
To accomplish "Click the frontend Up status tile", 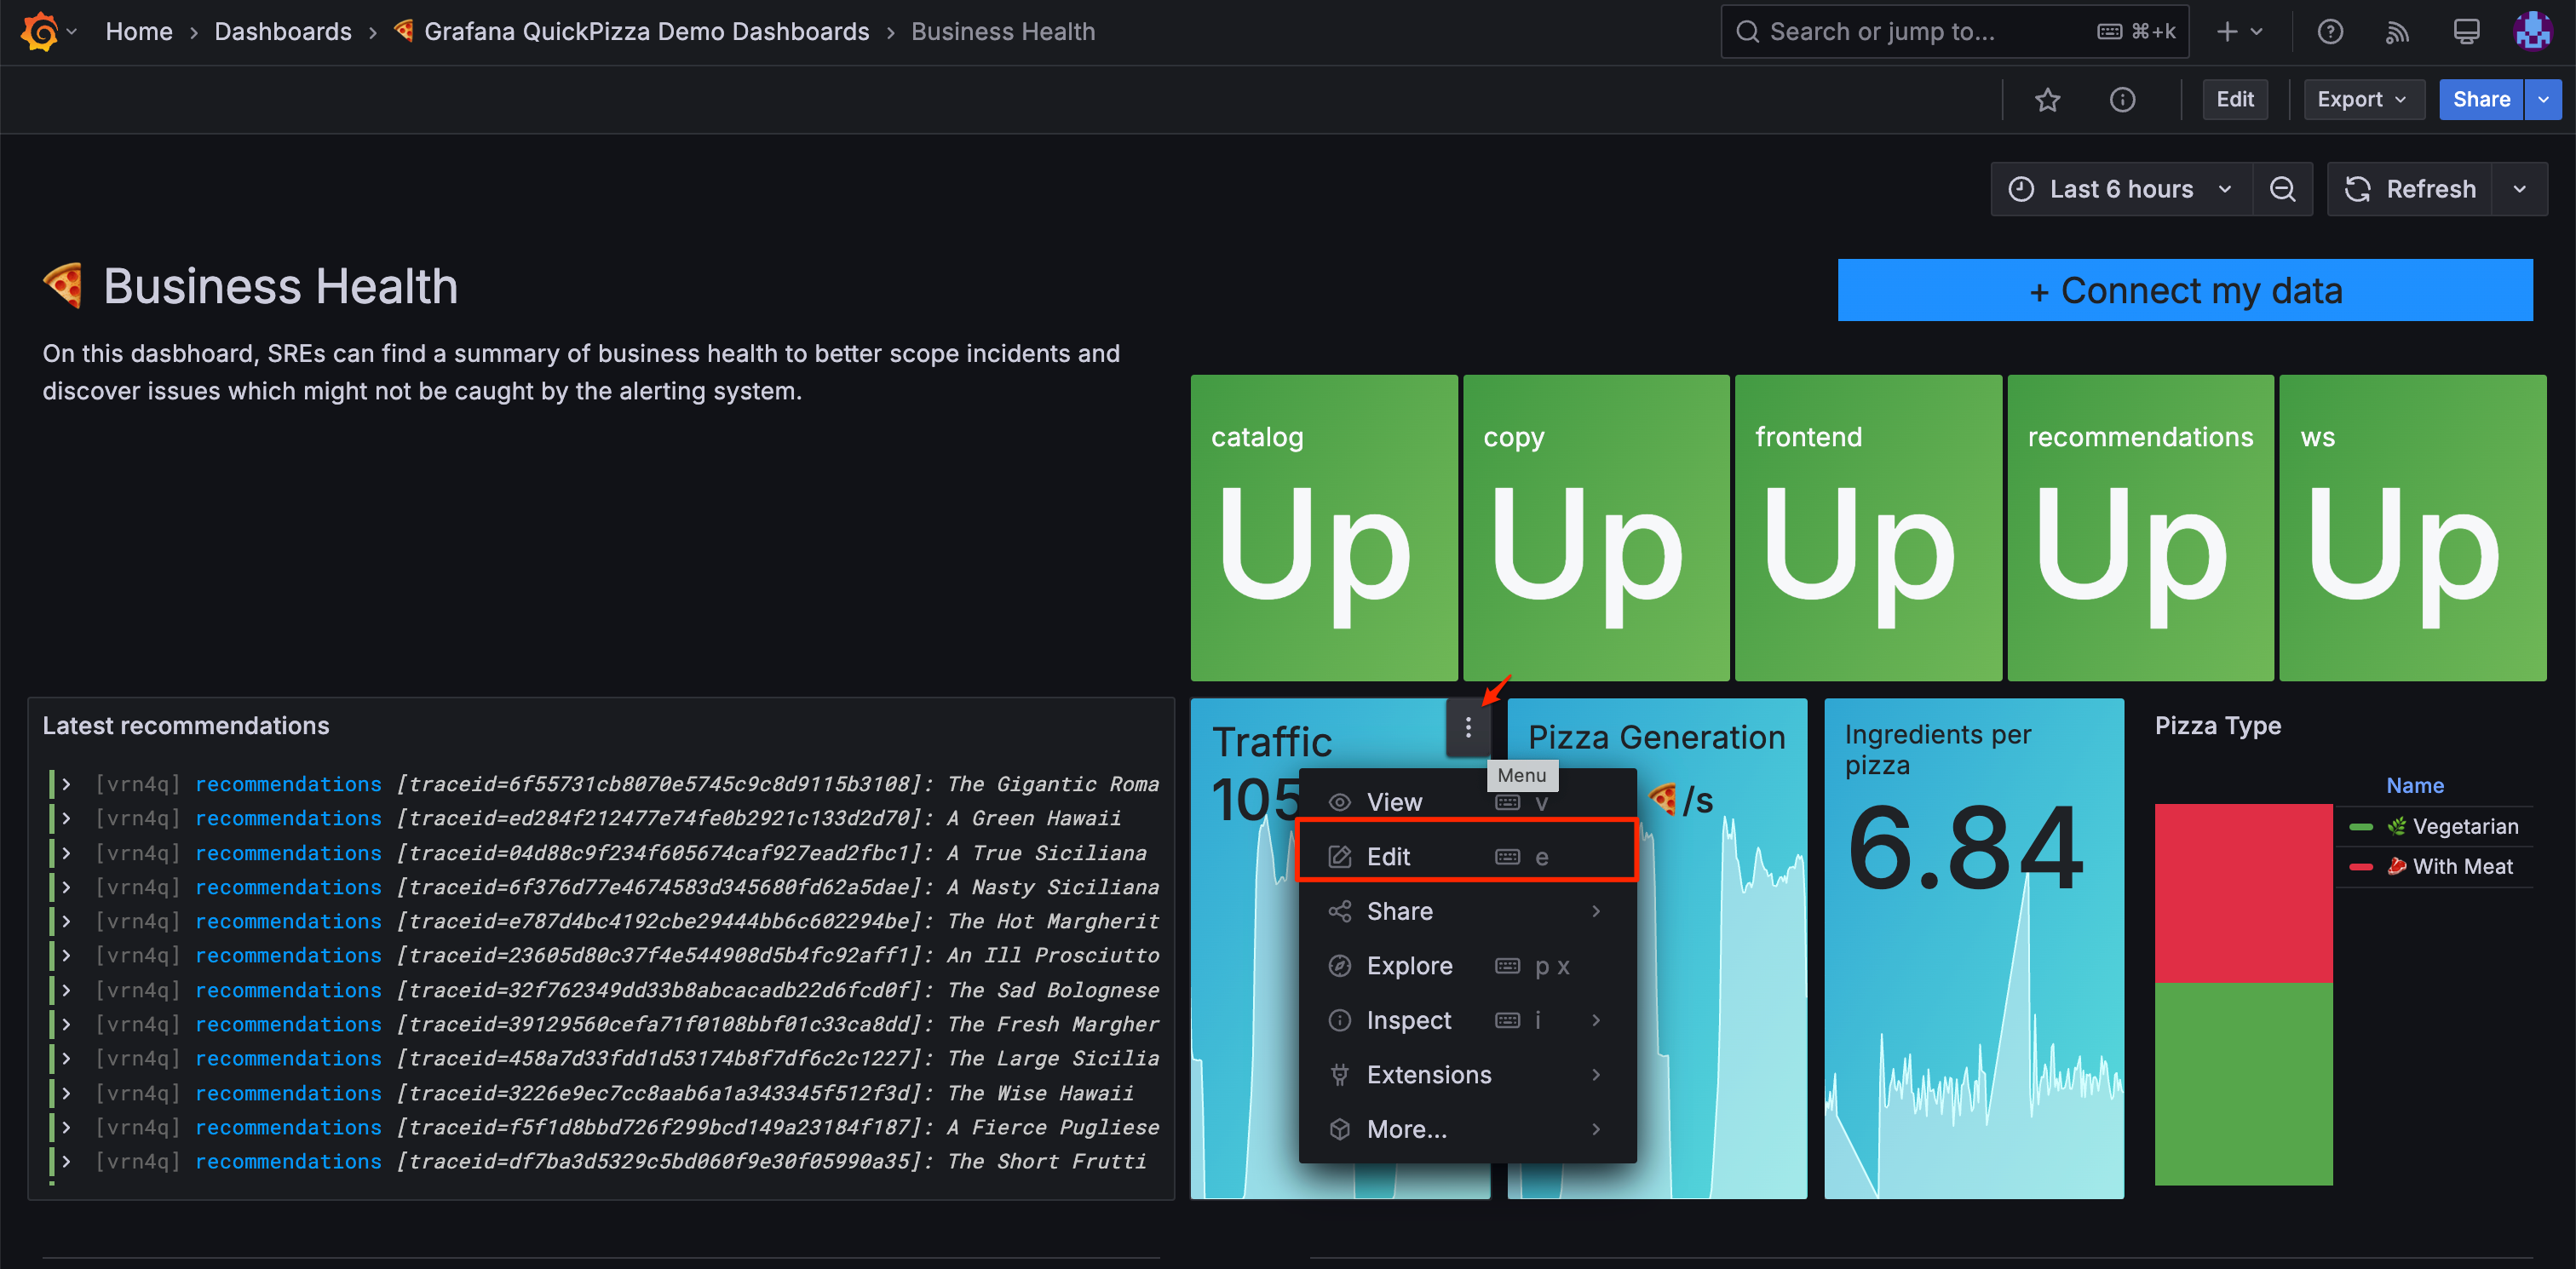I will point(1868,528).
